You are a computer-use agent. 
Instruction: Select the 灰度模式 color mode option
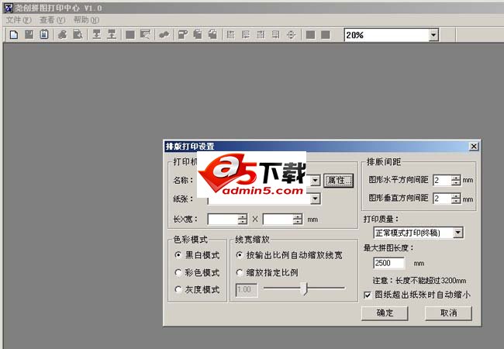(179, 289)
